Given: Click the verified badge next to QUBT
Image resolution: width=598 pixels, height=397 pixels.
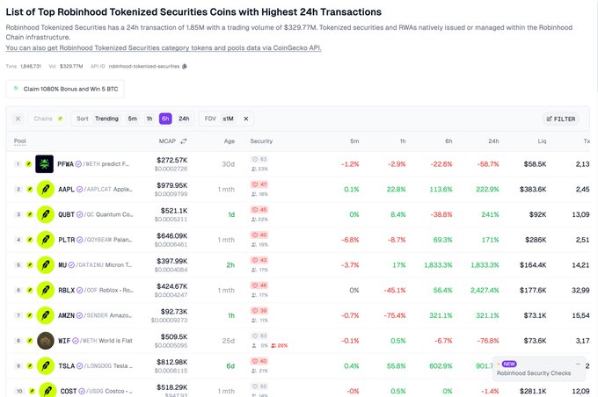Looking at the screenshot, I should [x=79, y=214].
